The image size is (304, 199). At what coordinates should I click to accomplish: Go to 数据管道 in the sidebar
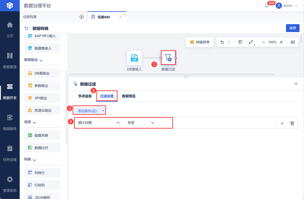pos(10,61)
